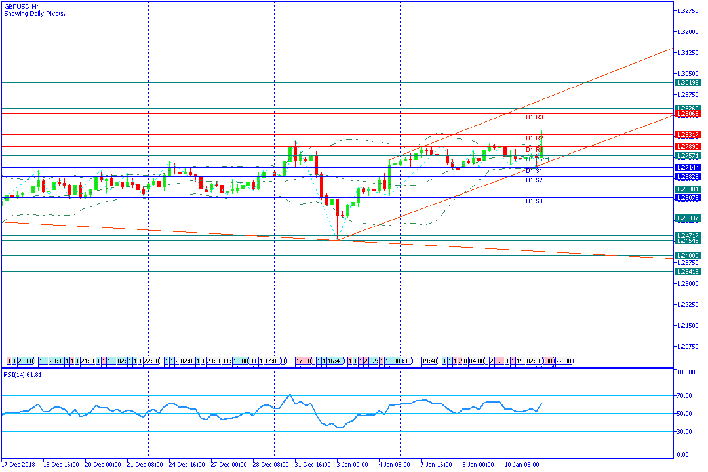The height and width of the screenshot is (472, 708).
Task: Click the red 1.28317 price tag
Action: (688, 135)
